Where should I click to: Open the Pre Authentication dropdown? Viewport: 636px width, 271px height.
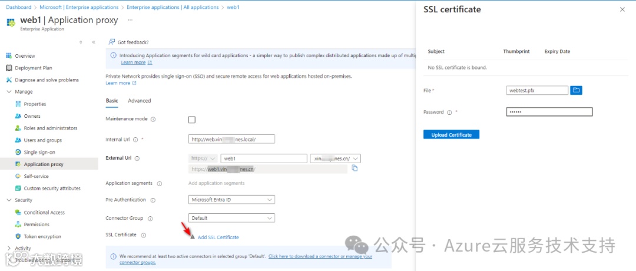click(x=231, y=200)
